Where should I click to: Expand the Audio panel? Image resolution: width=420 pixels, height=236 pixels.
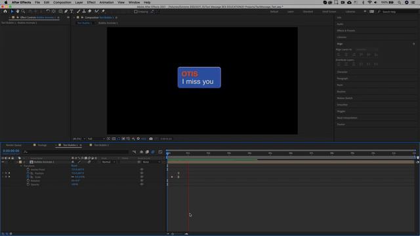click(340, 24)
